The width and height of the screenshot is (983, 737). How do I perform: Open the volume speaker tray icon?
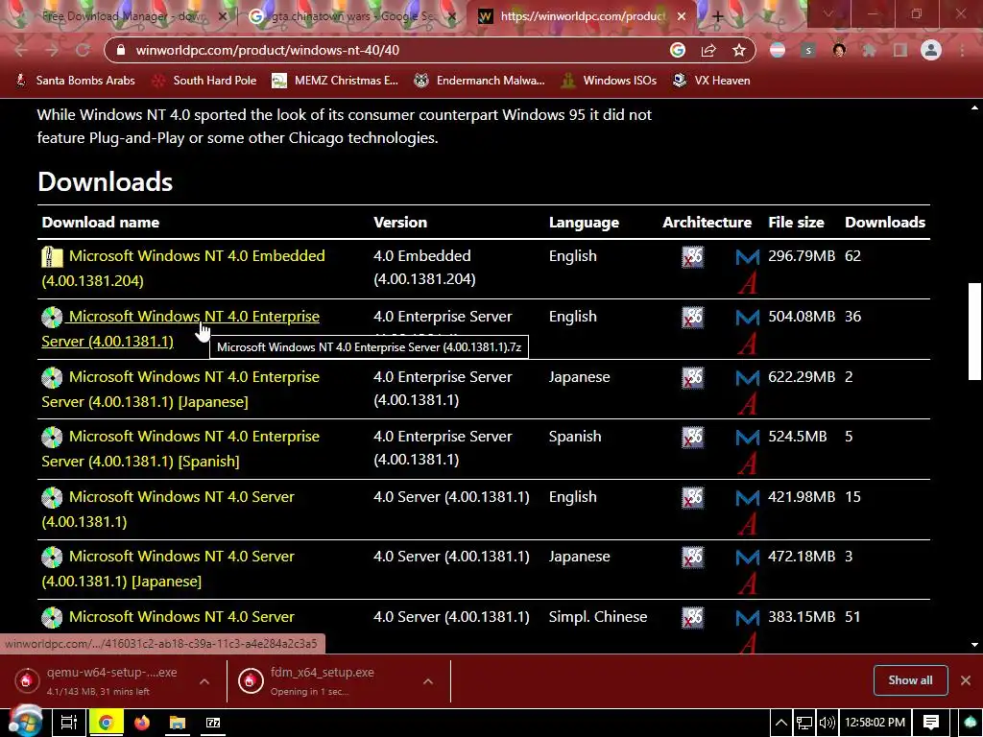tap(827, 723)
